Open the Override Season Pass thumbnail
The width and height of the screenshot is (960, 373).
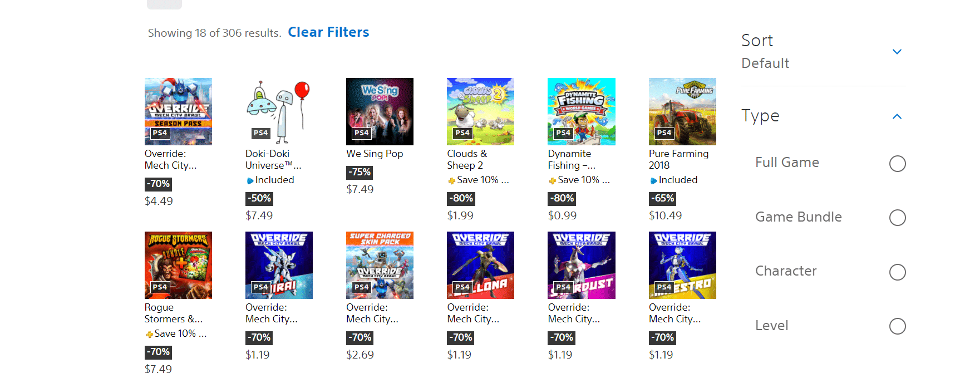click(178, 111)
